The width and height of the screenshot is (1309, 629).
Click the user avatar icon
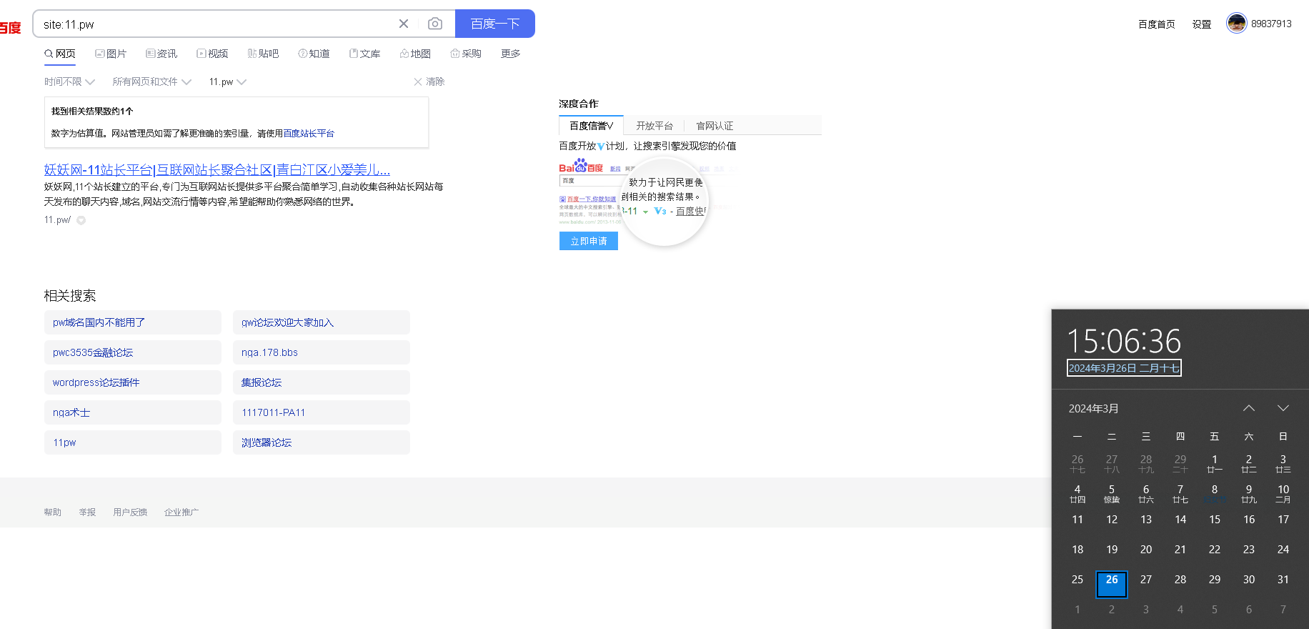click(x=1236, y=24)
